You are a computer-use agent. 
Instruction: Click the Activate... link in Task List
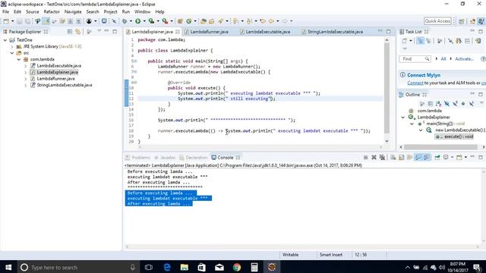tap(464, 59)
